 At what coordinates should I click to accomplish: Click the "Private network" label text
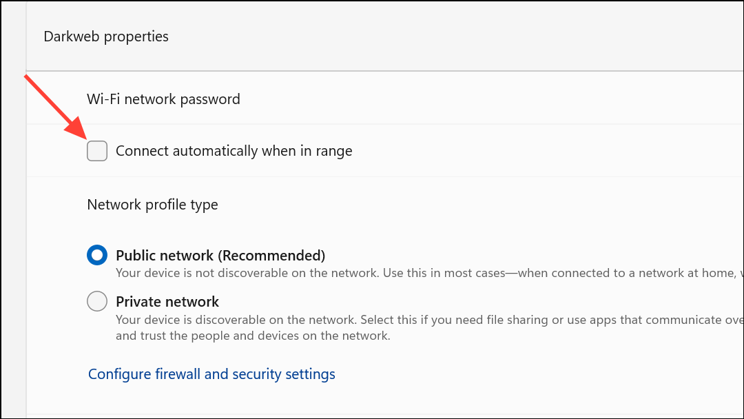click(167, 302)
